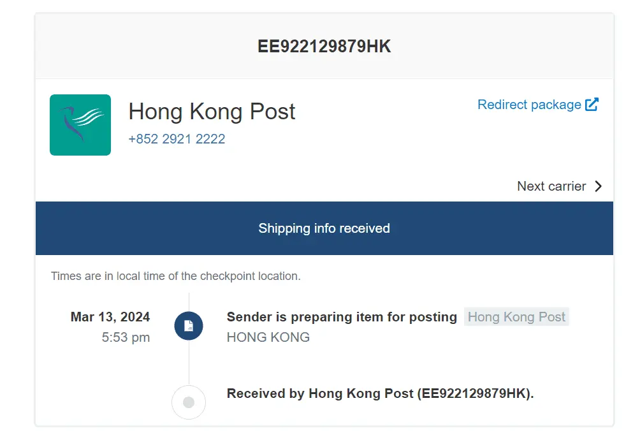Click the grey Hong Kong Post carrier tag
Image resolution: width=626 pixels, height=440 pixels.
click(516, 317)
